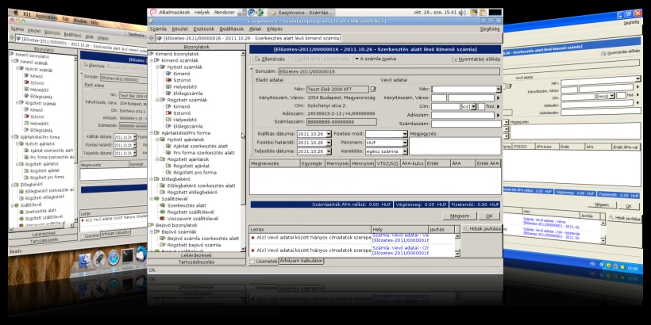Center window: red Visszavont szállítólevél icon

(x=162, y=219)
